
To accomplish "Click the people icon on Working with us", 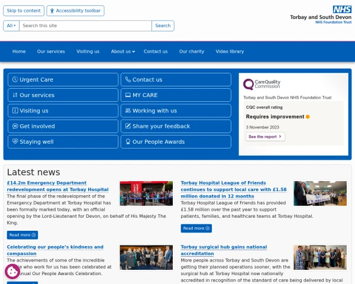I will pos(128,111).
